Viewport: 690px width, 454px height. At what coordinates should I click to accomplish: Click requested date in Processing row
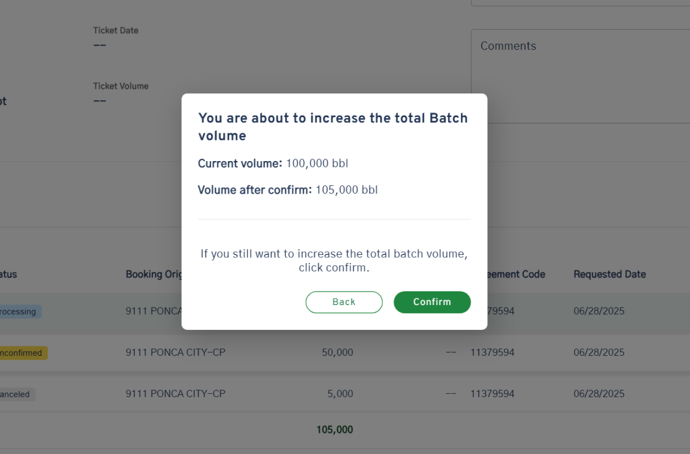tap(599, 311)
